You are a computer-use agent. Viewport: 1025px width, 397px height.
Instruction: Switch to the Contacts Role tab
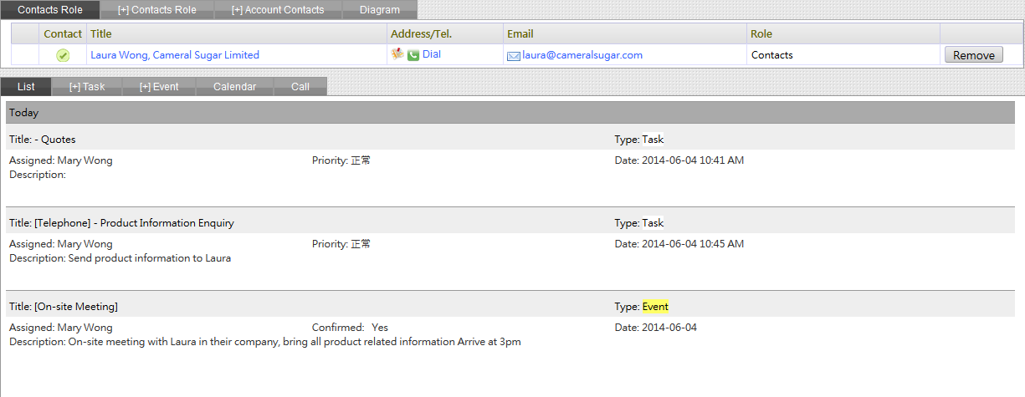coord(50,10)
